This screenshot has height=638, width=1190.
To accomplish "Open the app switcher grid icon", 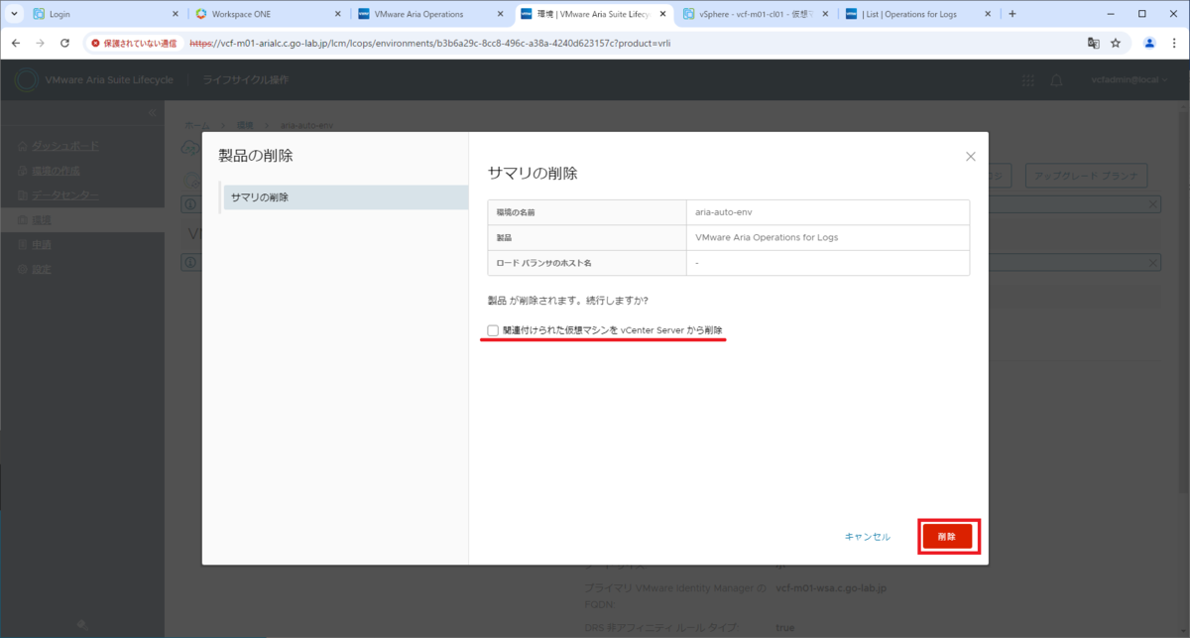I will tap(1028, 79).
